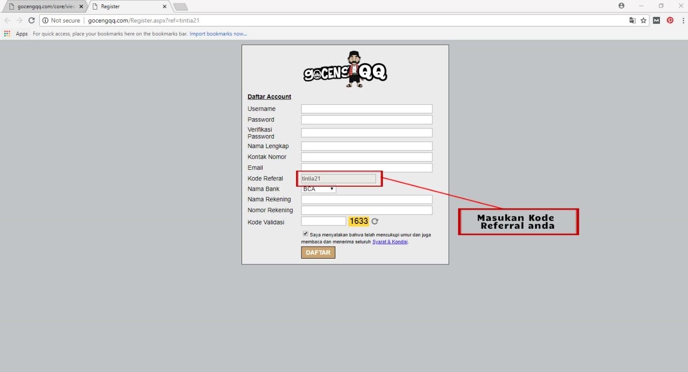The image size is (688, 372).
Task: Open the Gmail extension icon
Action: tap(657, 20)
